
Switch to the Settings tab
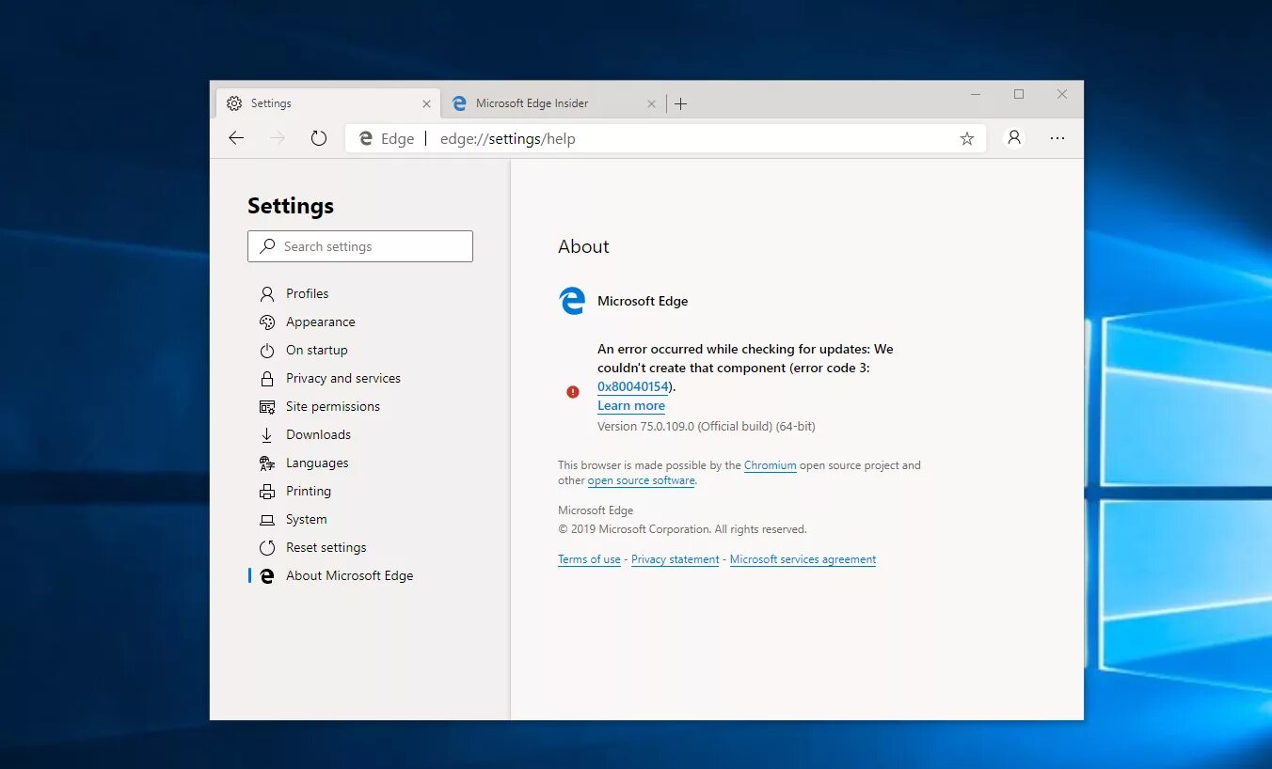coord(327,103)
